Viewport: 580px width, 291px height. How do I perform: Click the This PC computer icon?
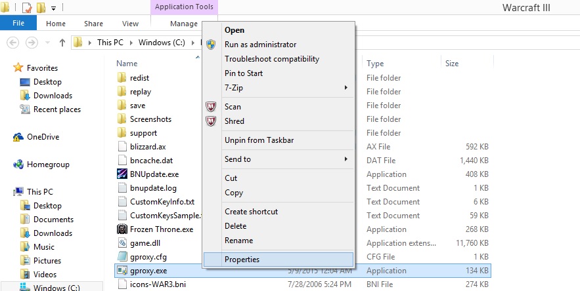coord(18,191)
